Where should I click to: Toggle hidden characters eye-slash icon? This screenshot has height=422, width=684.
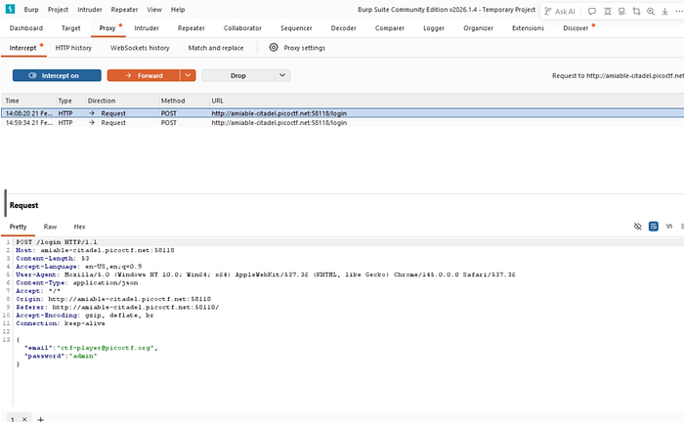tap(638, 226)
